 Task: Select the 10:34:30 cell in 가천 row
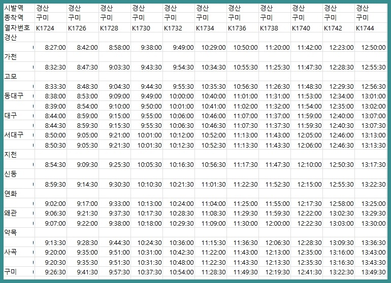(x=210, y=67)
